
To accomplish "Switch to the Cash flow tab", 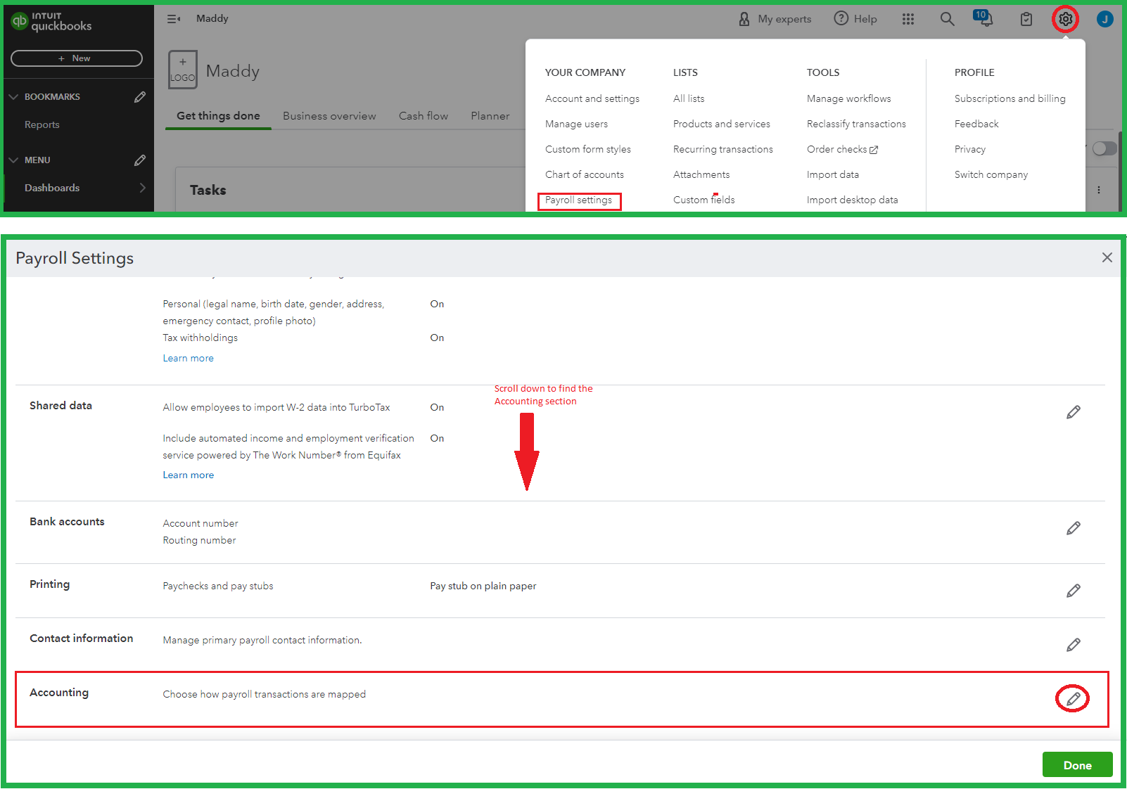I will 423,115.
